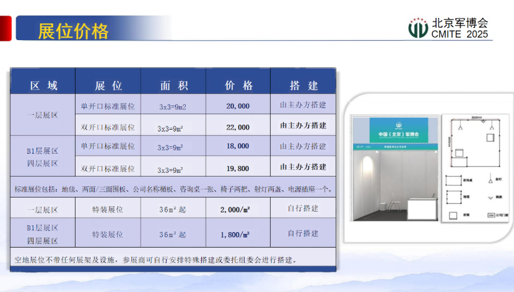Click the carpet symbol in the legend
The image size is (514, 292).
453,199
